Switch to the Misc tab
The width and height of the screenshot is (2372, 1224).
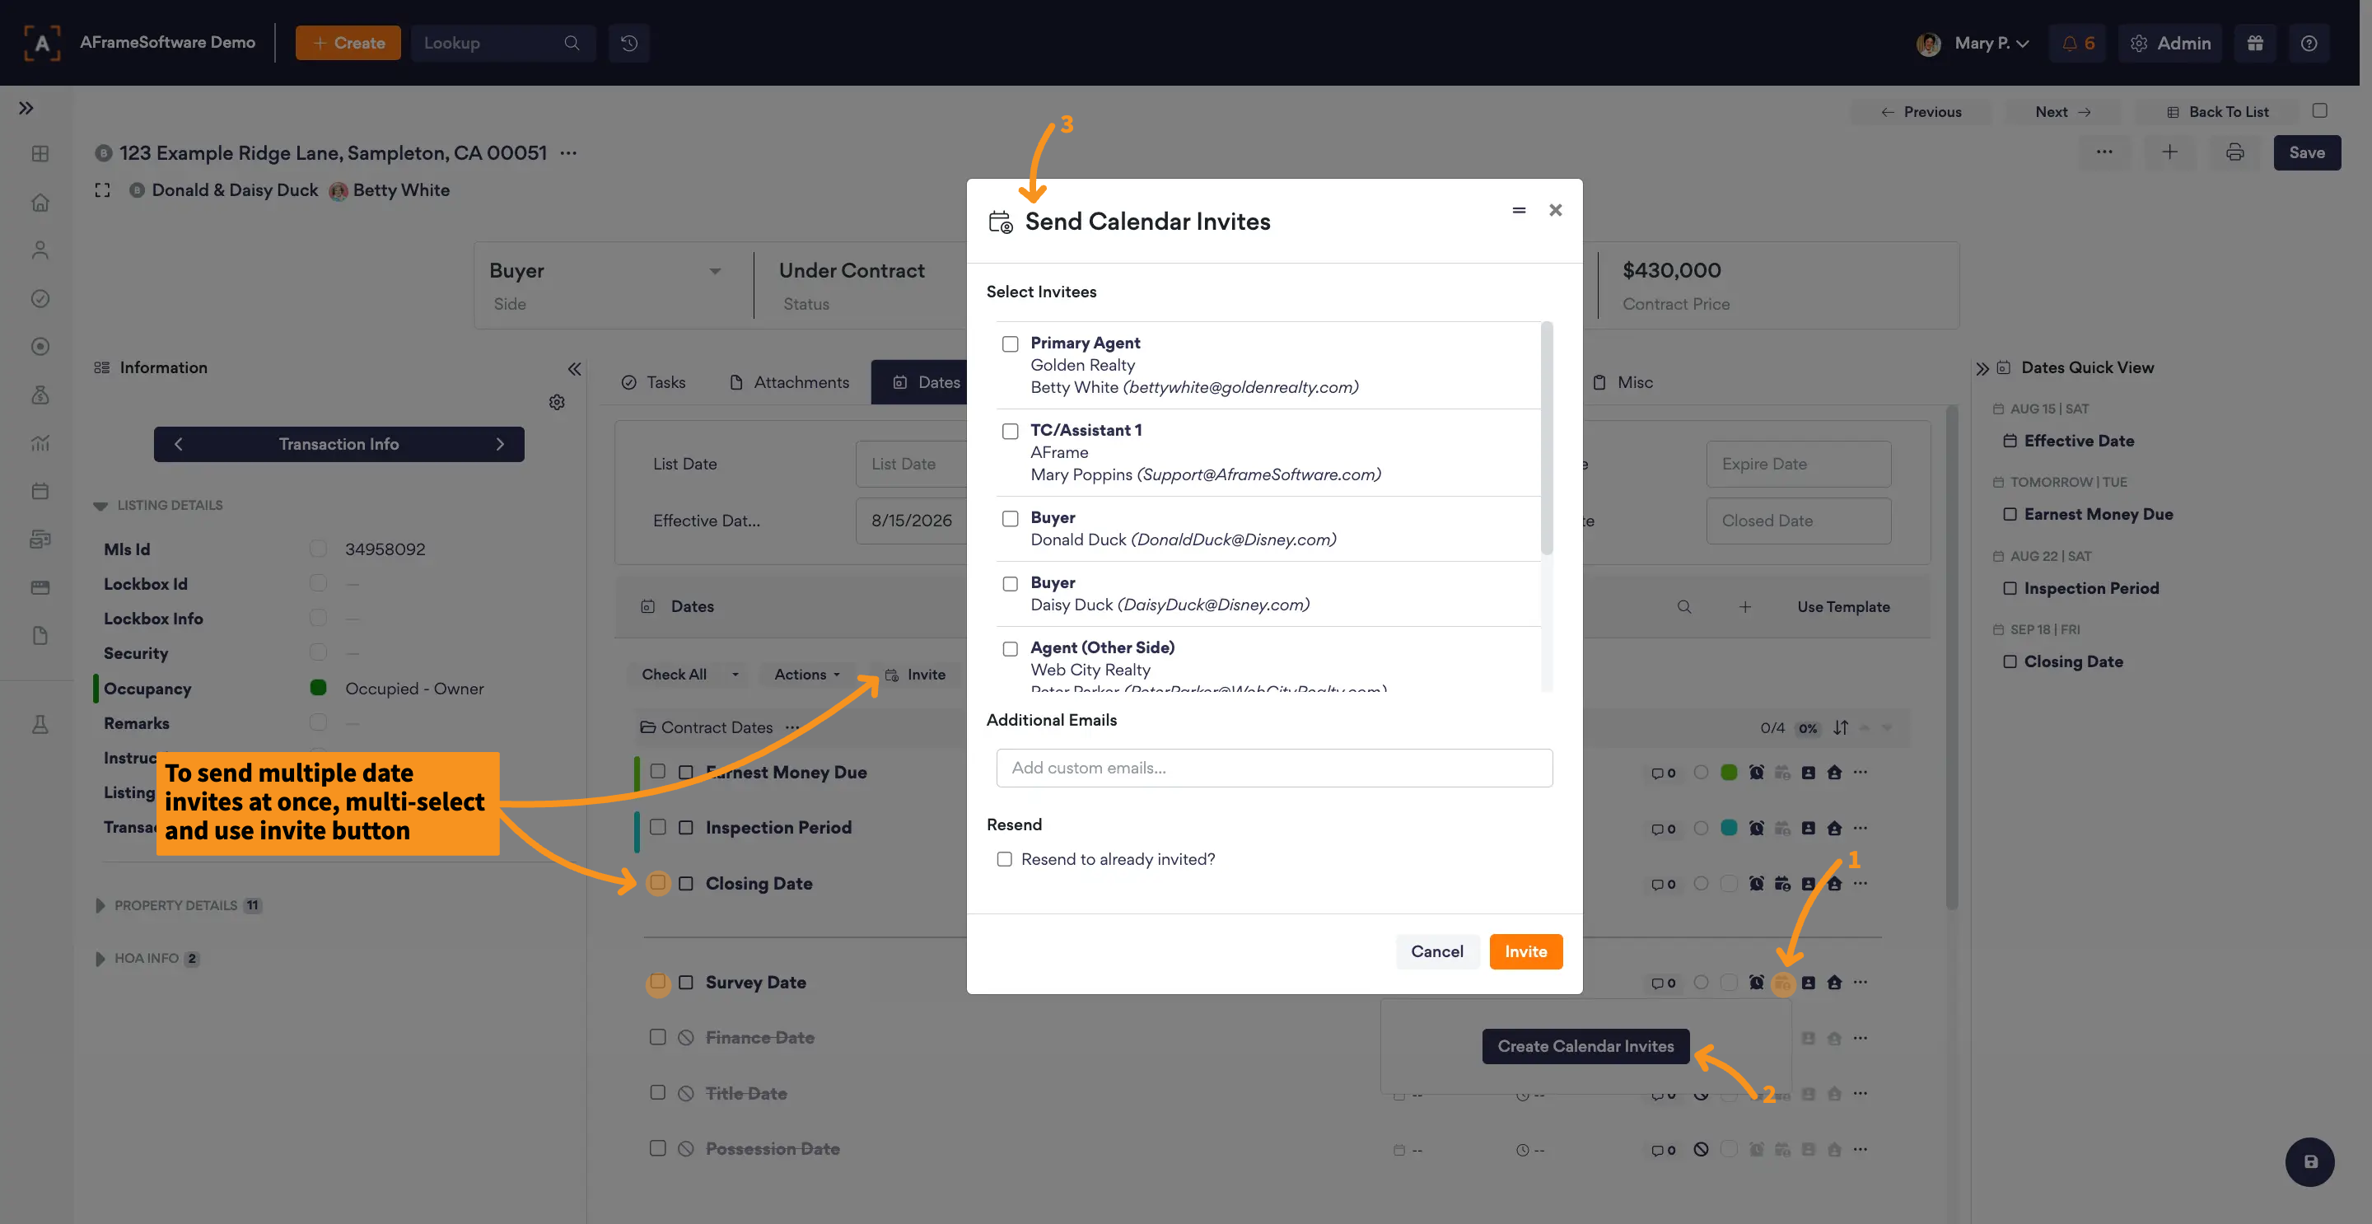[1623, 383]
